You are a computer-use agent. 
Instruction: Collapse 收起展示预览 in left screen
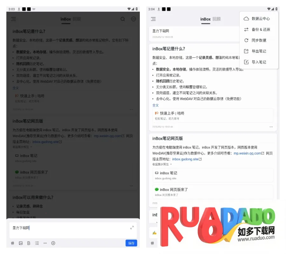coord(22,147)
